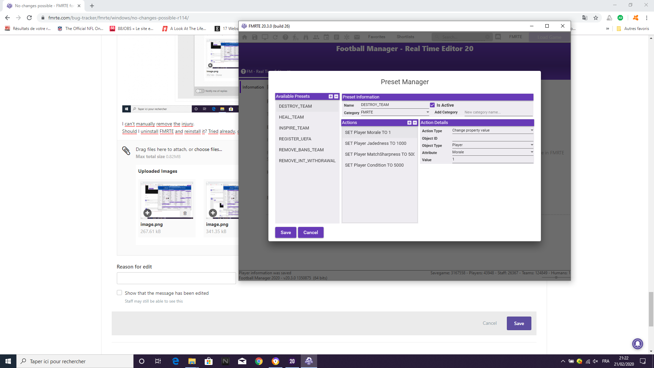Image resolution: width=654 pixels, height=368 pixels.
Task: Select the DESTROY_TEAM preset
Action: pyautogui.click(x=307, y=106)
